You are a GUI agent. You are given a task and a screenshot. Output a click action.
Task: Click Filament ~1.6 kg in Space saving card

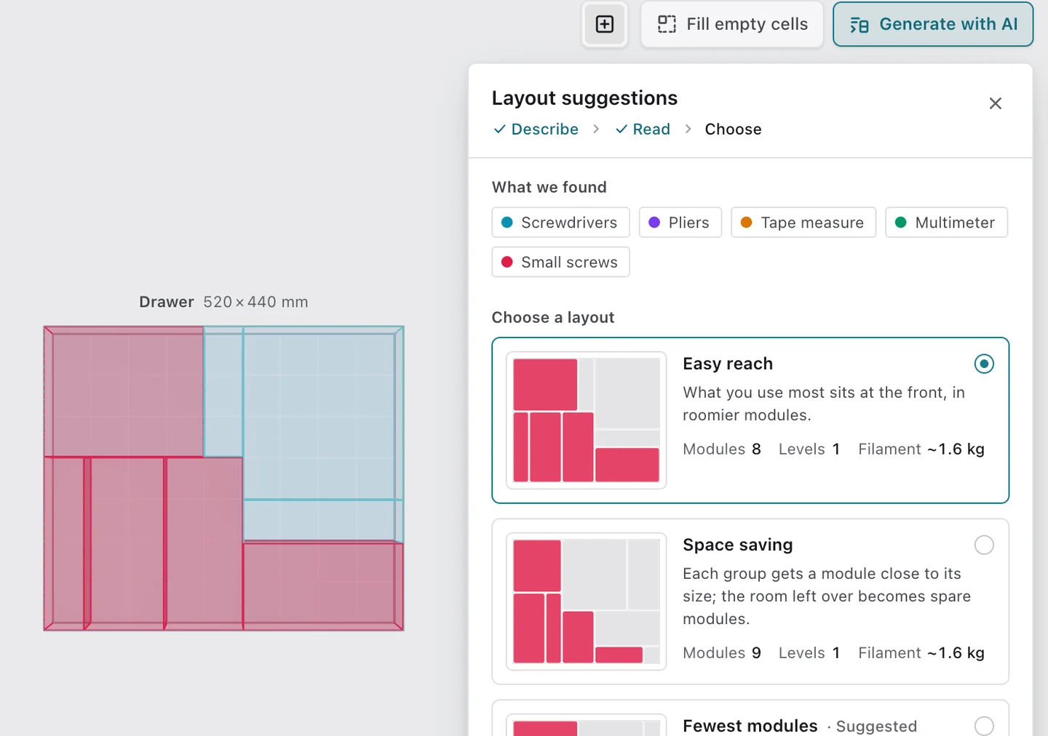click(x=921, y=653)
